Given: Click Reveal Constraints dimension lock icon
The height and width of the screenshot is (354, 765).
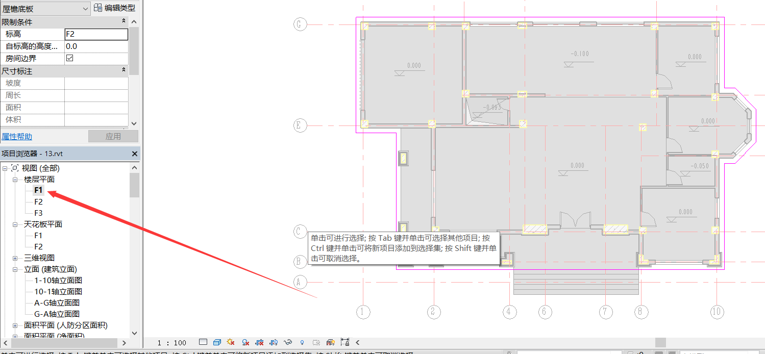Looking at the screenshot, I should [346, 342].
